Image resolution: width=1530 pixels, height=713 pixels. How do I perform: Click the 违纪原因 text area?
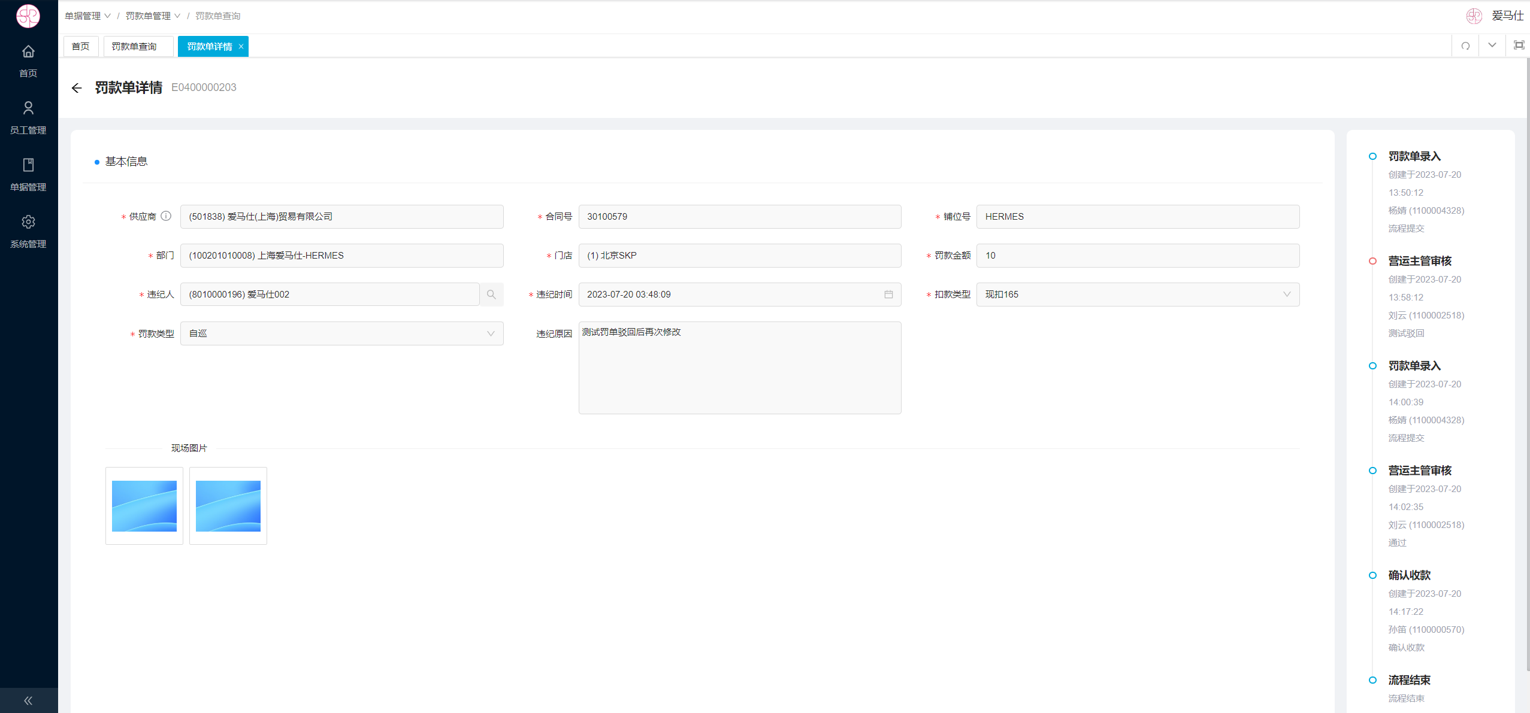[740, 368]
